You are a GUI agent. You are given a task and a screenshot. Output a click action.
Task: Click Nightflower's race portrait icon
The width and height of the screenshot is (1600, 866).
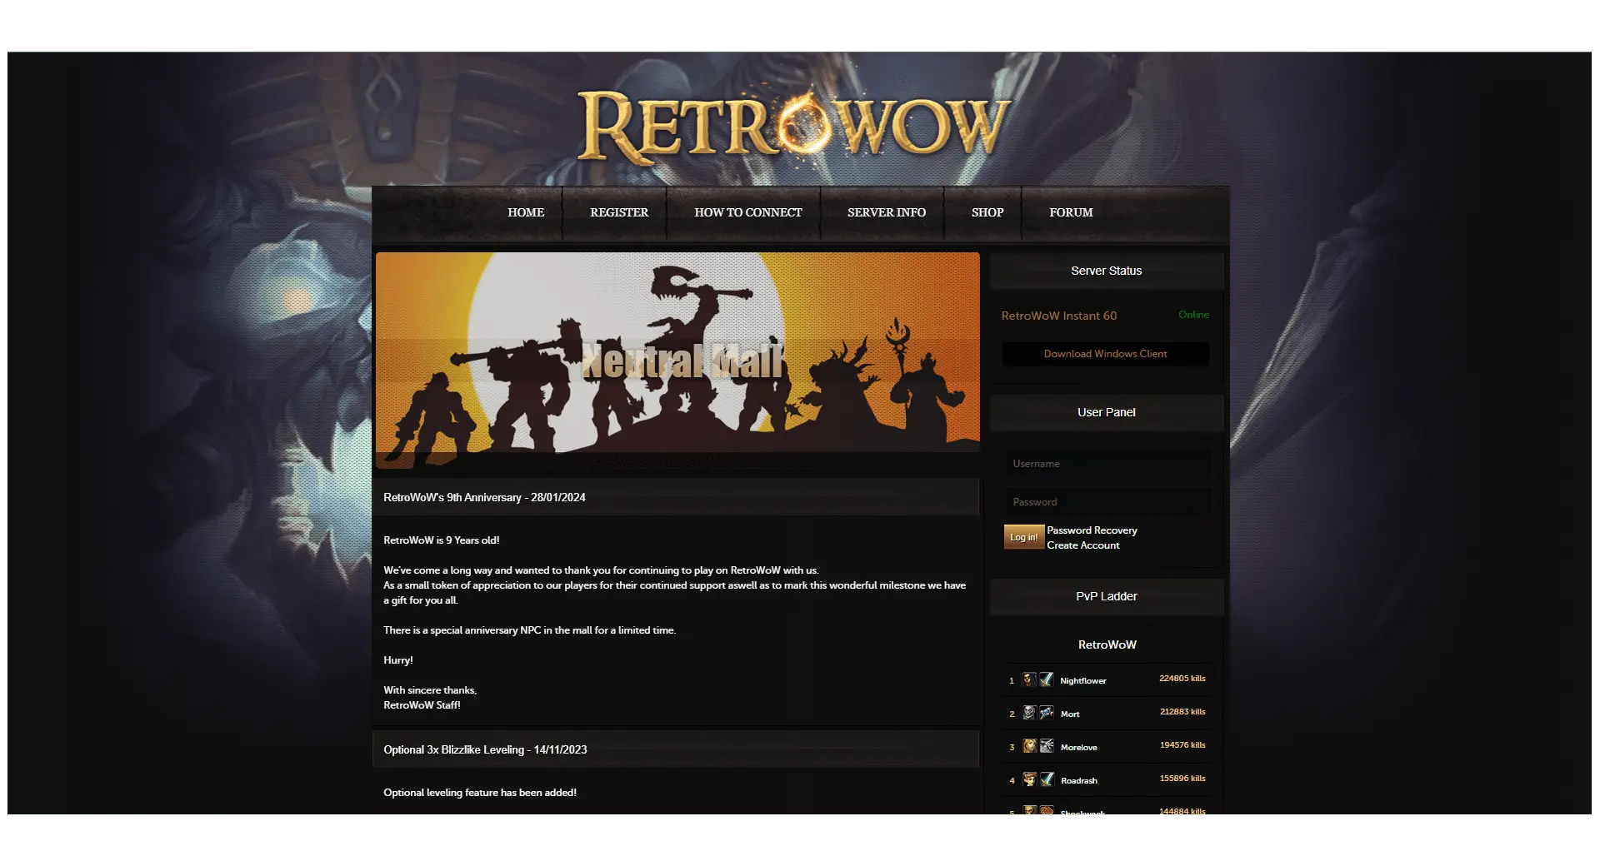[1029, 679]
